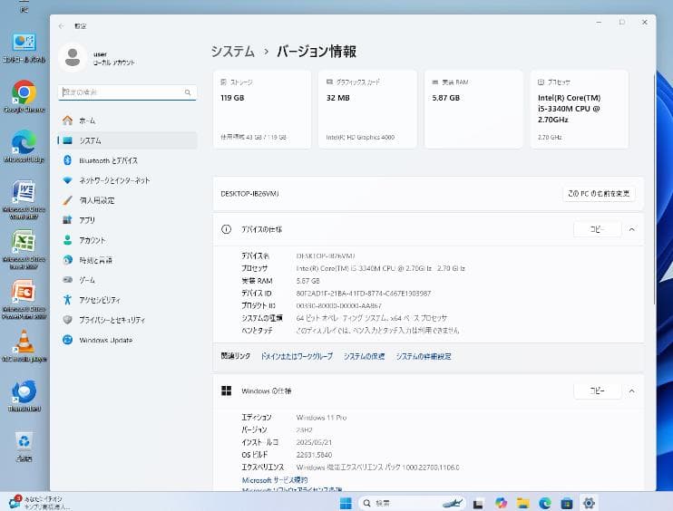Select the システム sidebar item
Screen dimensions: 673x511
pos(127,140)
